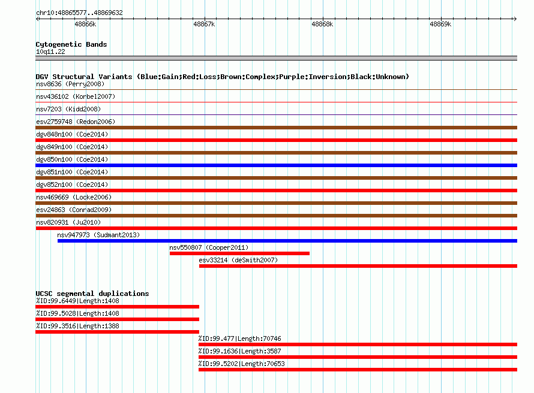Click the red dgv848n100 loss bar

pyautogui.click(x=276, y=140)
